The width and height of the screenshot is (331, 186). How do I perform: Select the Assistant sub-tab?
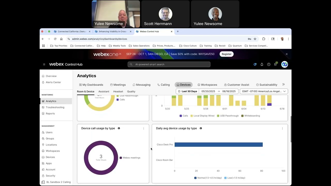click(104, 91)
